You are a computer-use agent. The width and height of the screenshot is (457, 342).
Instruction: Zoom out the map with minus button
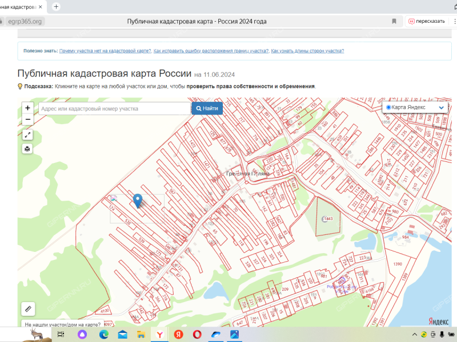(x=27, y=120)
